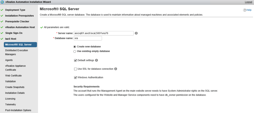This screenshot has height=113, width=254.
Task: Log out using the Logout link
Action: (x=249, y=2)
